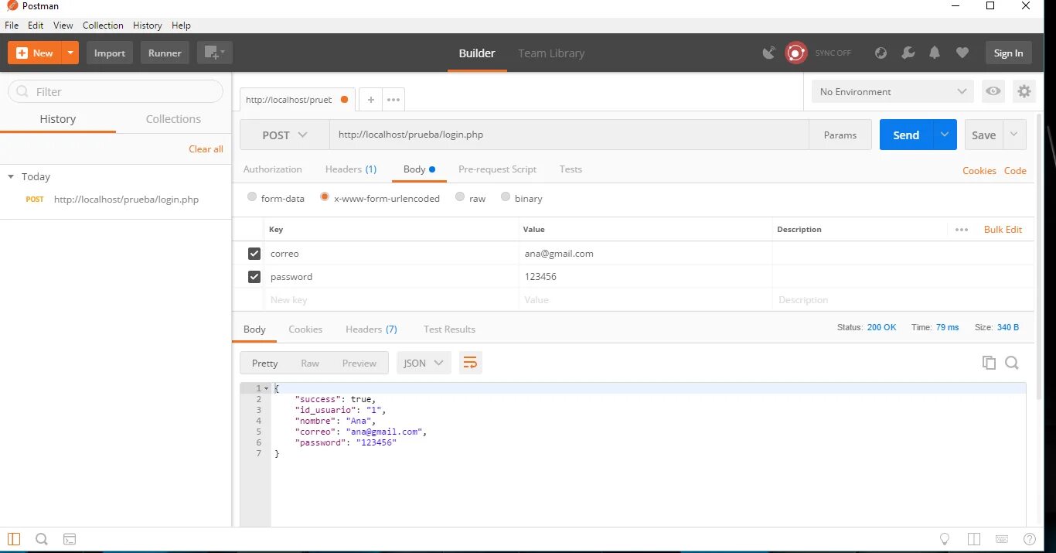Uncheck the password key row
The image size is (1056, 553).
[254, 277]
